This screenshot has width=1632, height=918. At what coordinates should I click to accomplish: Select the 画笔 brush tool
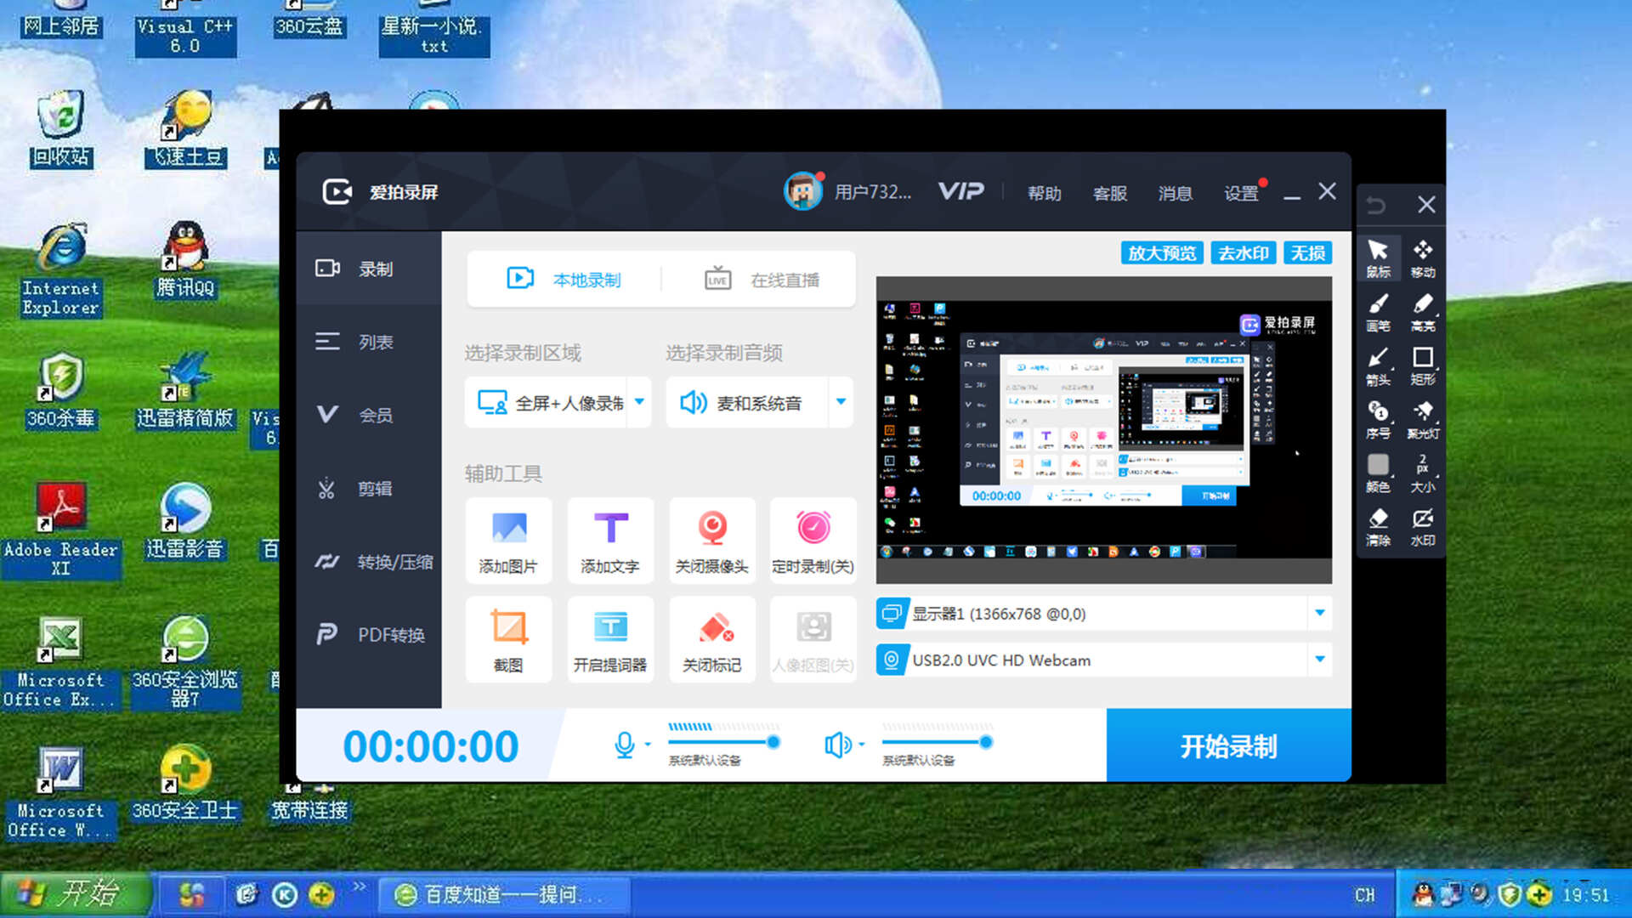tap(1378, 312)
